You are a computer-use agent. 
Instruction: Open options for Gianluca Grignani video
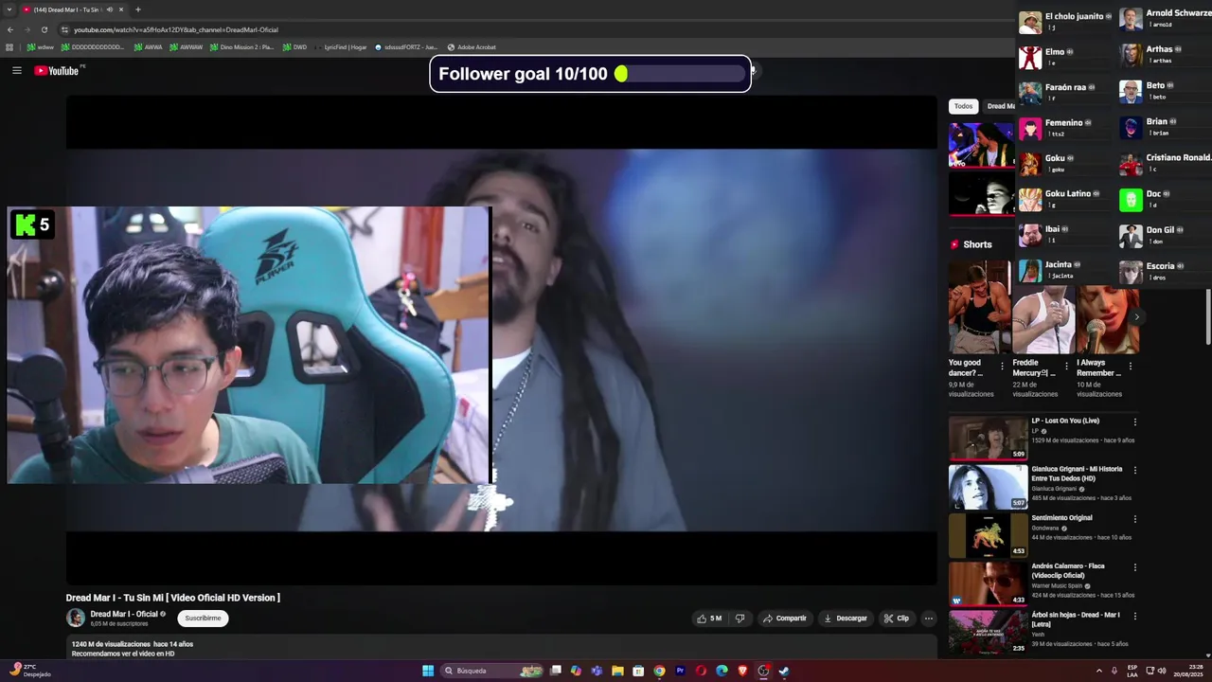click(1134, 470)
